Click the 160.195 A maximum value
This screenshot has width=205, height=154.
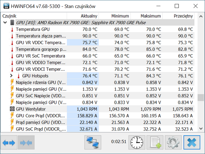[151, 116]
